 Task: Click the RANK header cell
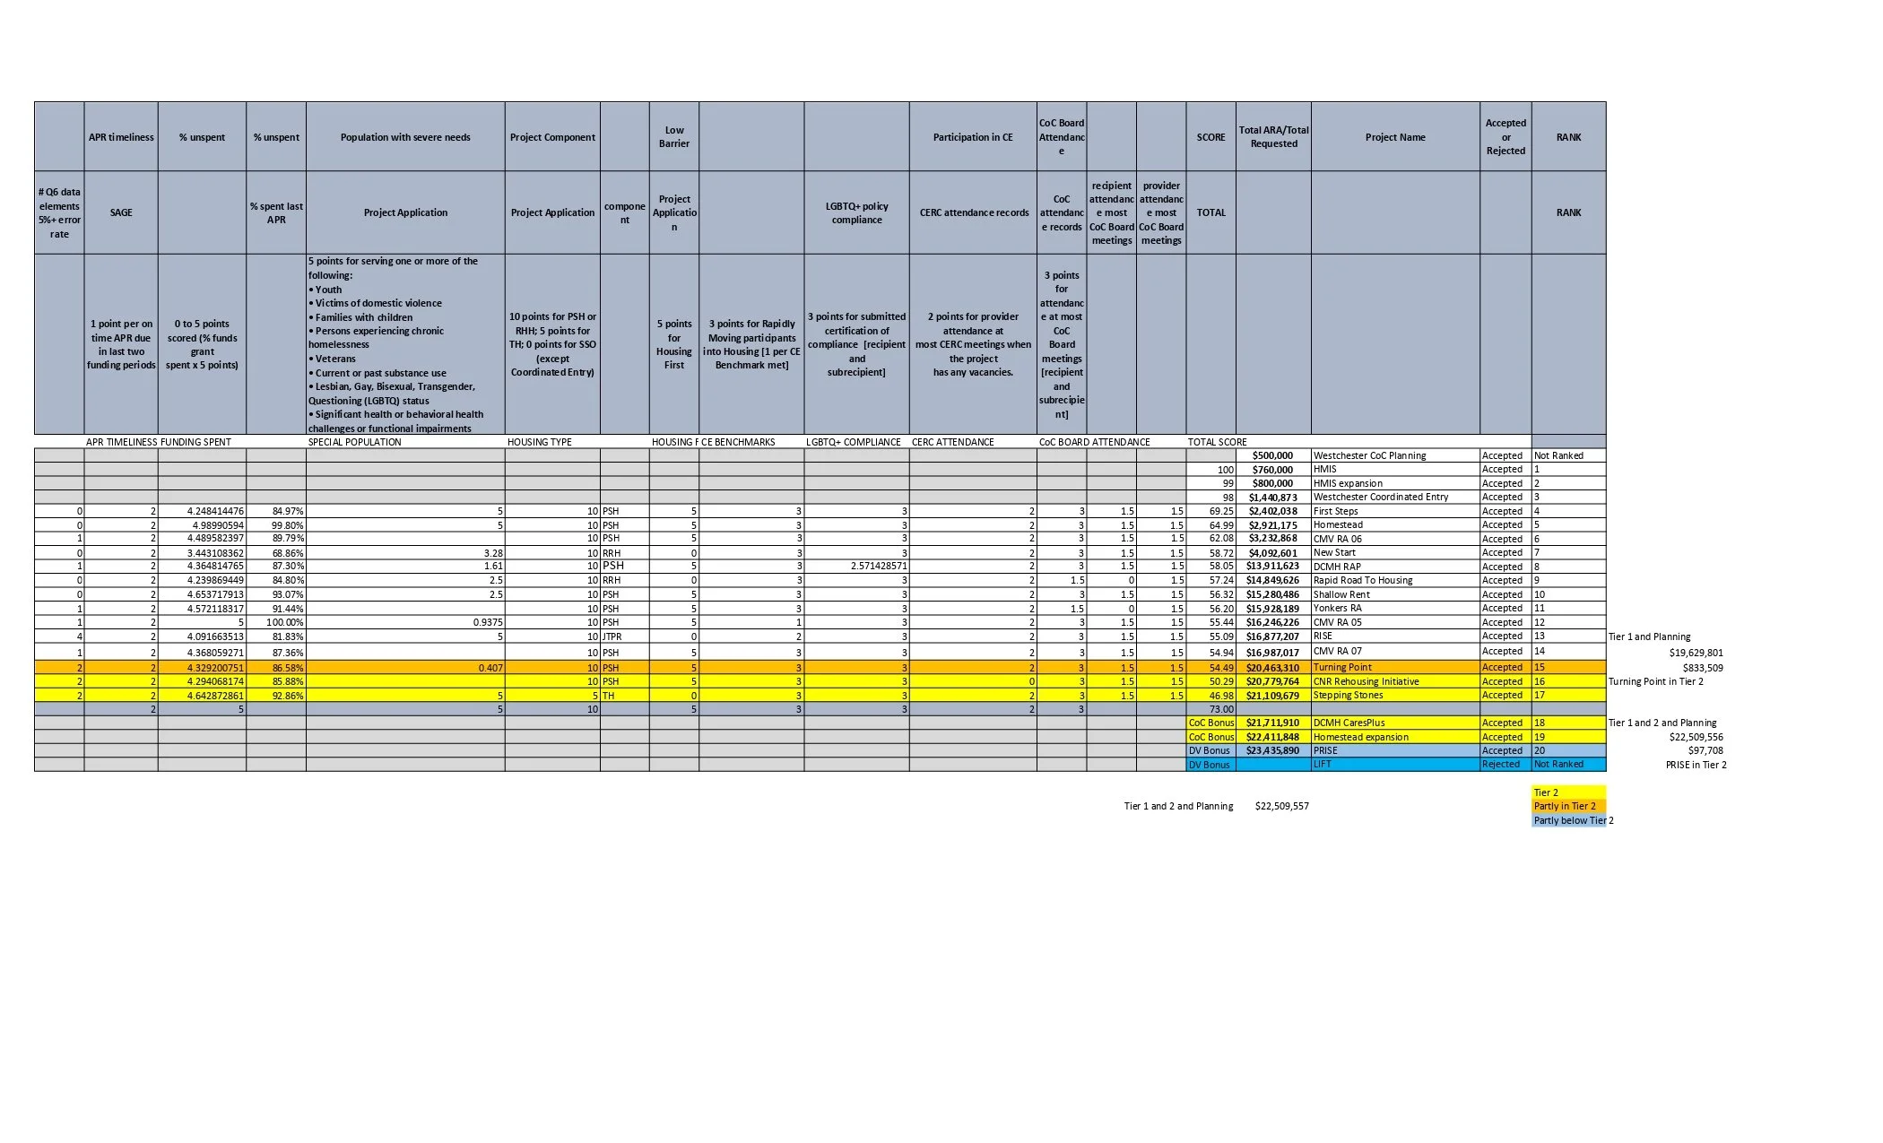pos(1568,136)
